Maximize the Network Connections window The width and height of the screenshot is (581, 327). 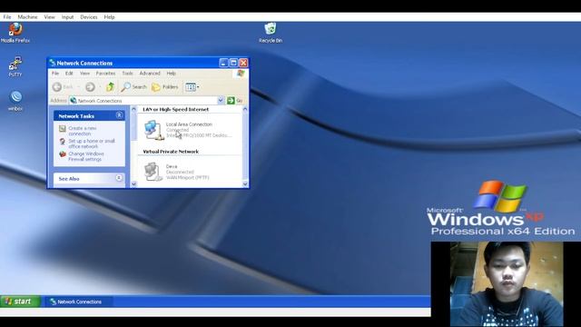[x=233, y=63]
